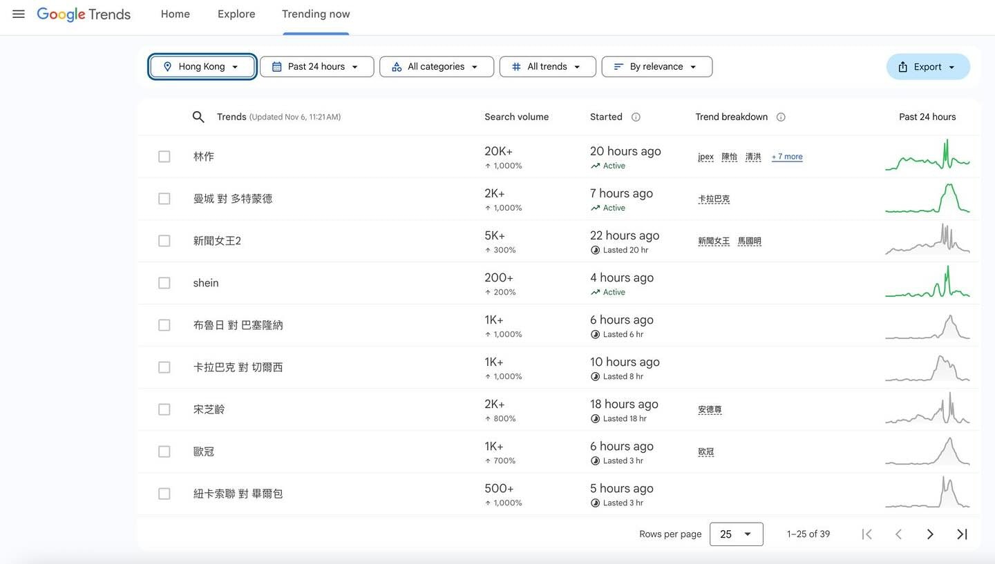Open the Hong Kong location dropdown
Viewport: 995px width, 564px height.
[202, 67]
